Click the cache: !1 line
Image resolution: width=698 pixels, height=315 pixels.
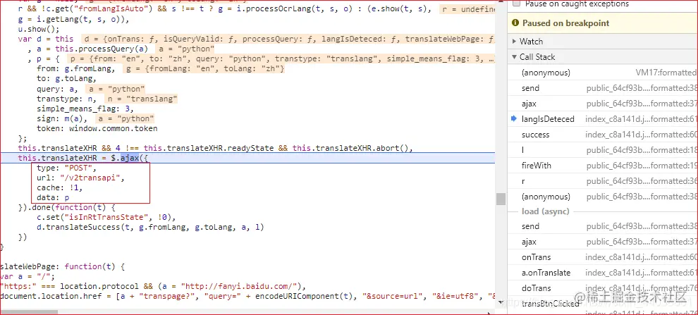tap(60, 187)
